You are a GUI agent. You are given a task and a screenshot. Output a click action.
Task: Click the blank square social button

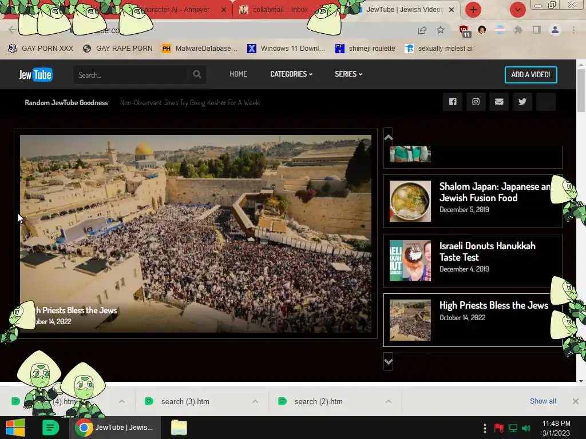(545, 102)
